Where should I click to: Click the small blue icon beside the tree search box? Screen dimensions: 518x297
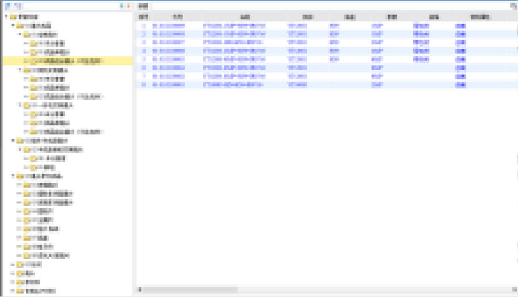click(x=121, y=6)
